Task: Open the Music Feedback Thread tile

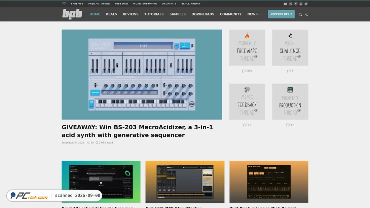Action: [x=247, y=101]
